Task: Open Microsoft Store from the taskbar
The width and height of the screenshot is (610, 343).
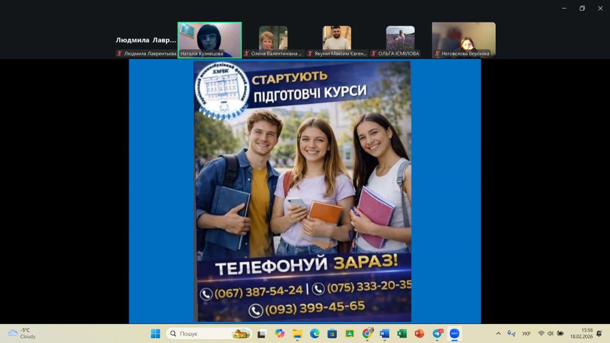Action: [332, 333]
